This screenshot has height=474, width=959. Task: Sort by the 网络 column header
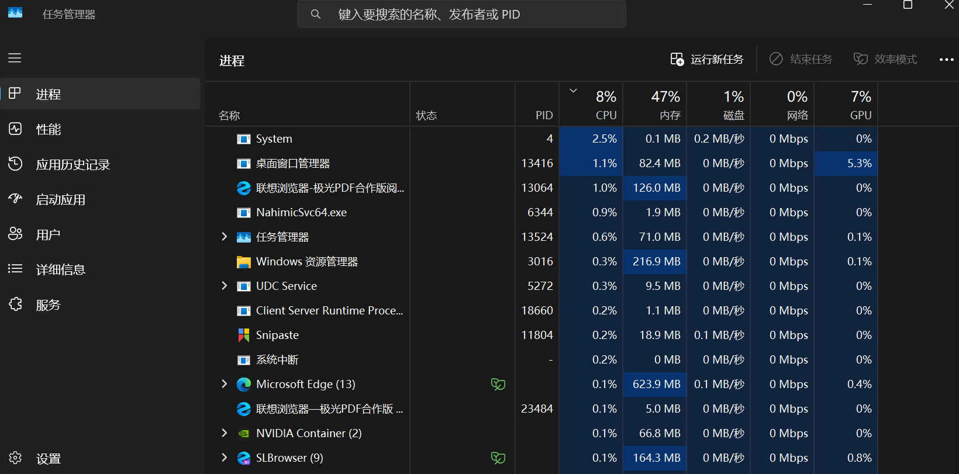[782, 104]
